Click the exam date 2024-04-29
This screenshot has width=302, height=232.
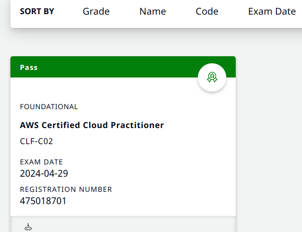tap(44, 173)
